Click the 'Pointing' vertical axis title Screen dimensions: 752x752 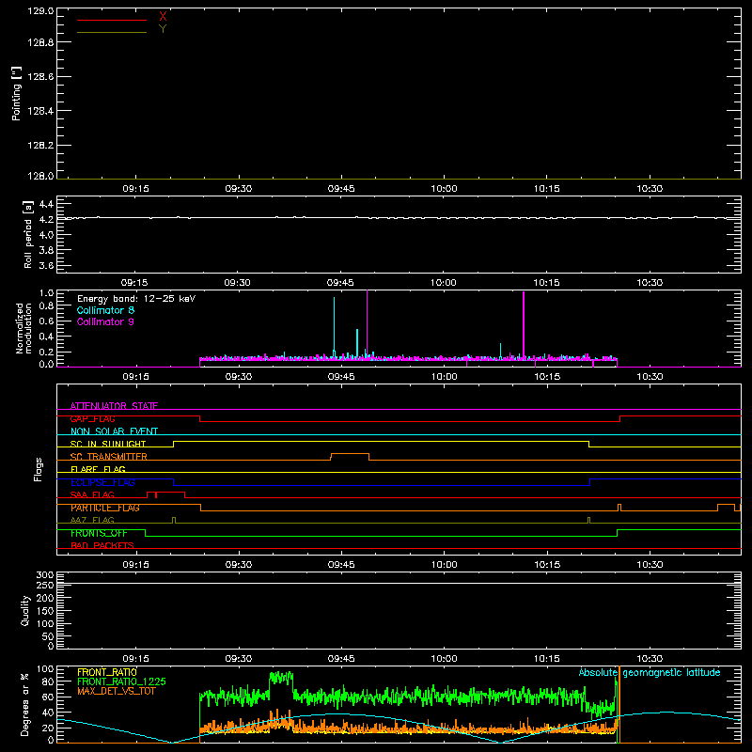tap(16, 93)
